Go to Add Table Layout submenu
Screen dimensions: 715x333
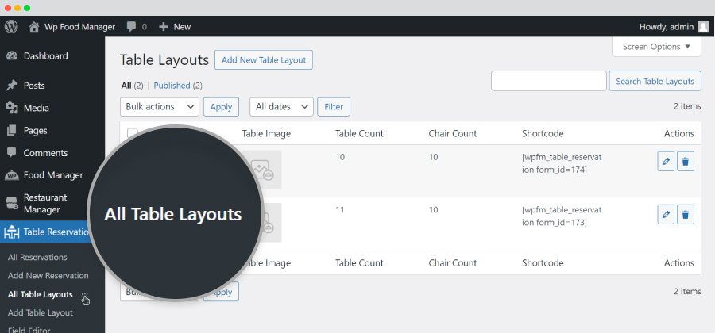(41, 312)
